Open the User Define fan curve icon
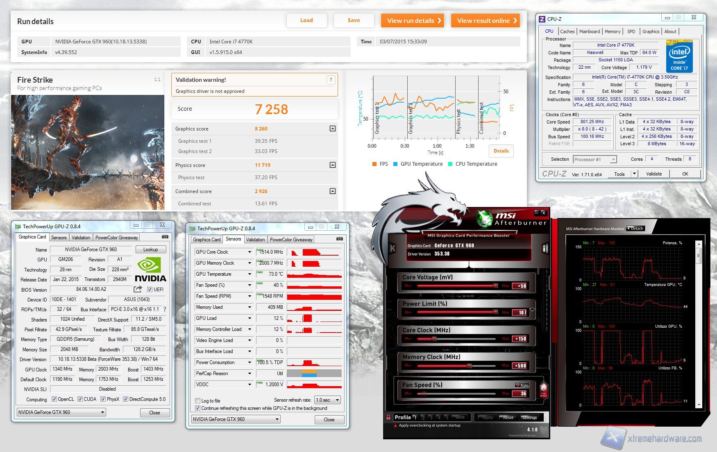 [544, 391]
